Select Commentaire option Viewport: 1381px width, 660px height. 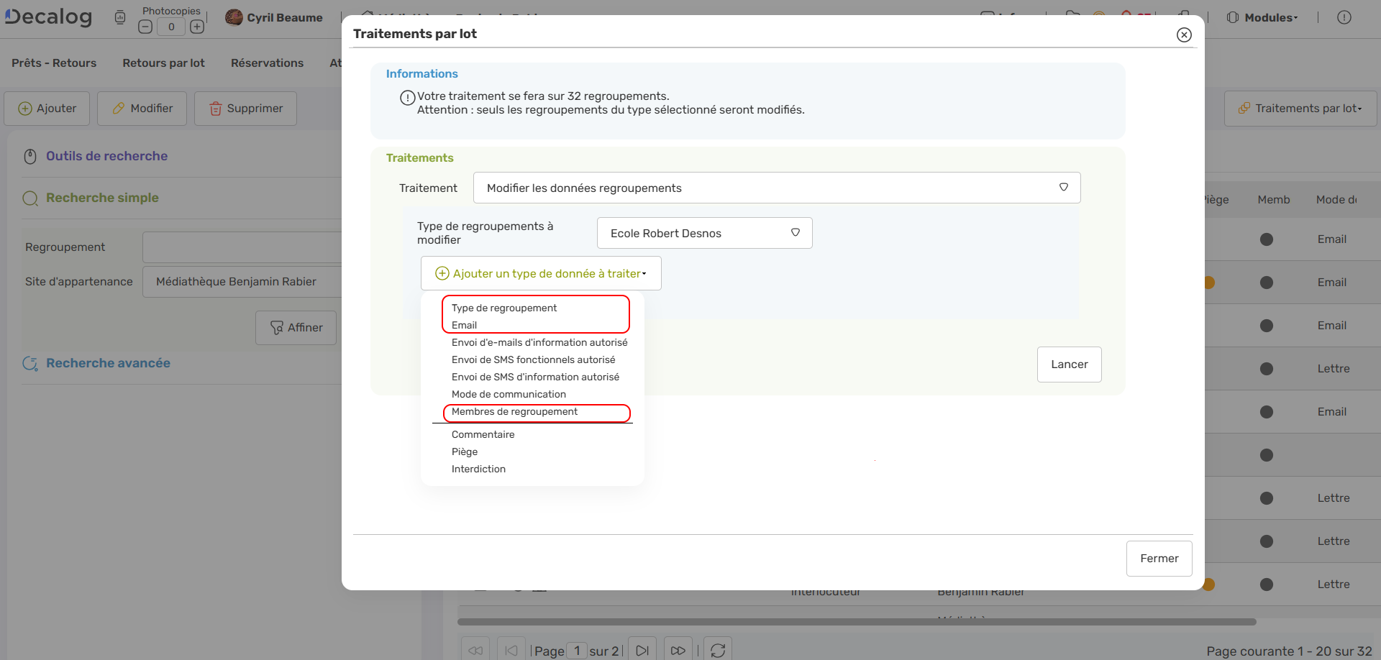tap(483, 434)
